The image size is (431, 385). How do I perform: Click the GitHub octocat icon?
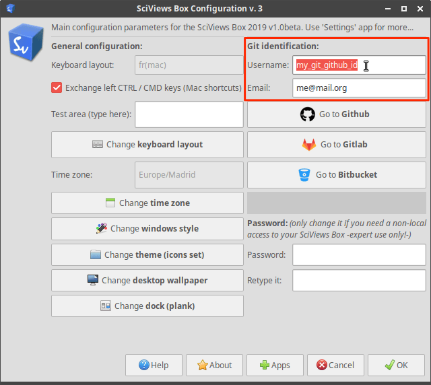[307, 114]
